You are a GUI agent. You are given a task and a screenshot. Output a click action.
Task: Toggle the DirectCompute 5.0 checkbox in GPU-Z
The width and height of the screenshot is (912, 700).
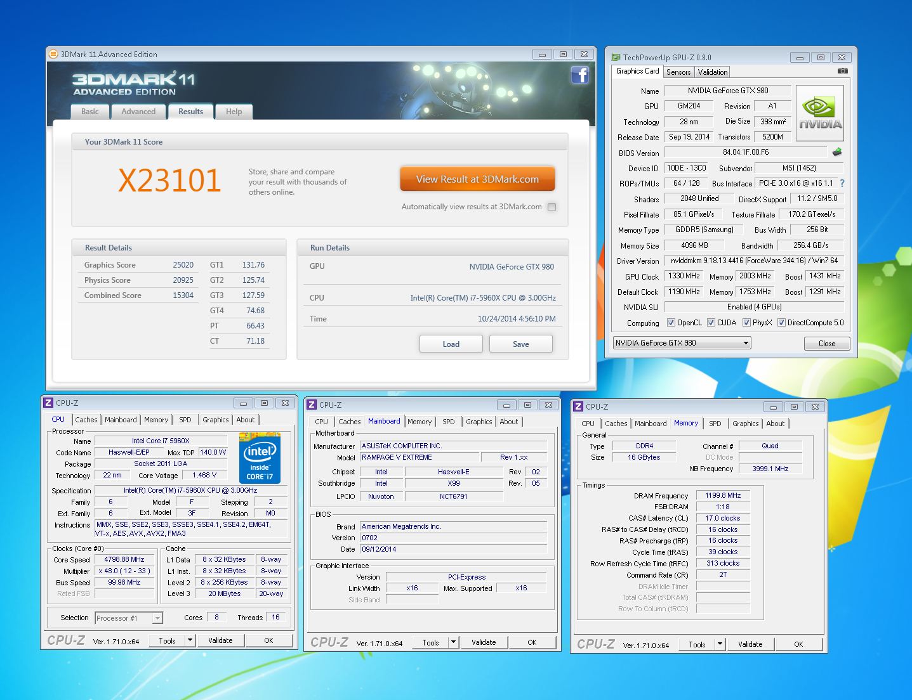(781, 323)
